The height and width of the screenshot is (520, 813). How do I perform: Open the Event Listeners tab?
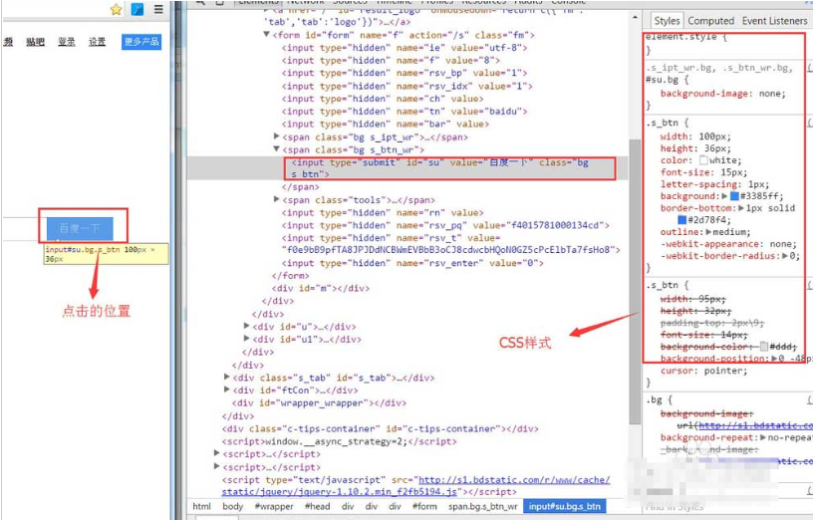point(774,21)
